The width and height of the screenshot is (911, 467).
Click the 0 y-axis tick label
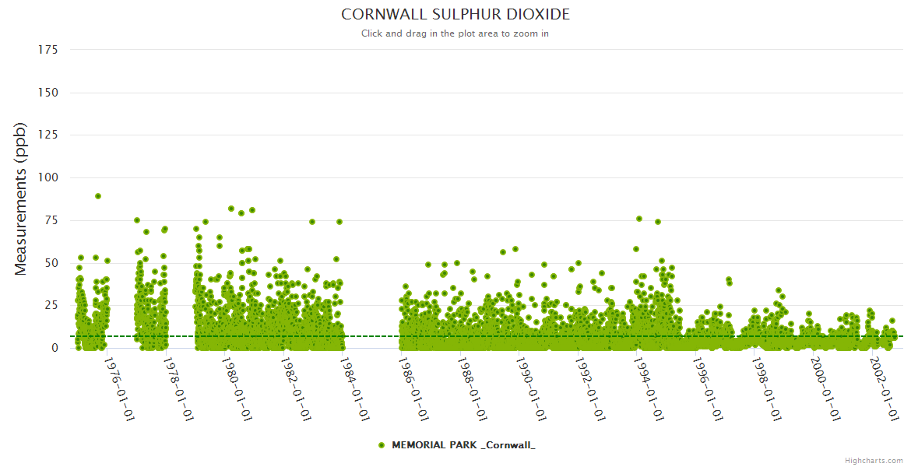pyautogui.click(x=55, y=348)
